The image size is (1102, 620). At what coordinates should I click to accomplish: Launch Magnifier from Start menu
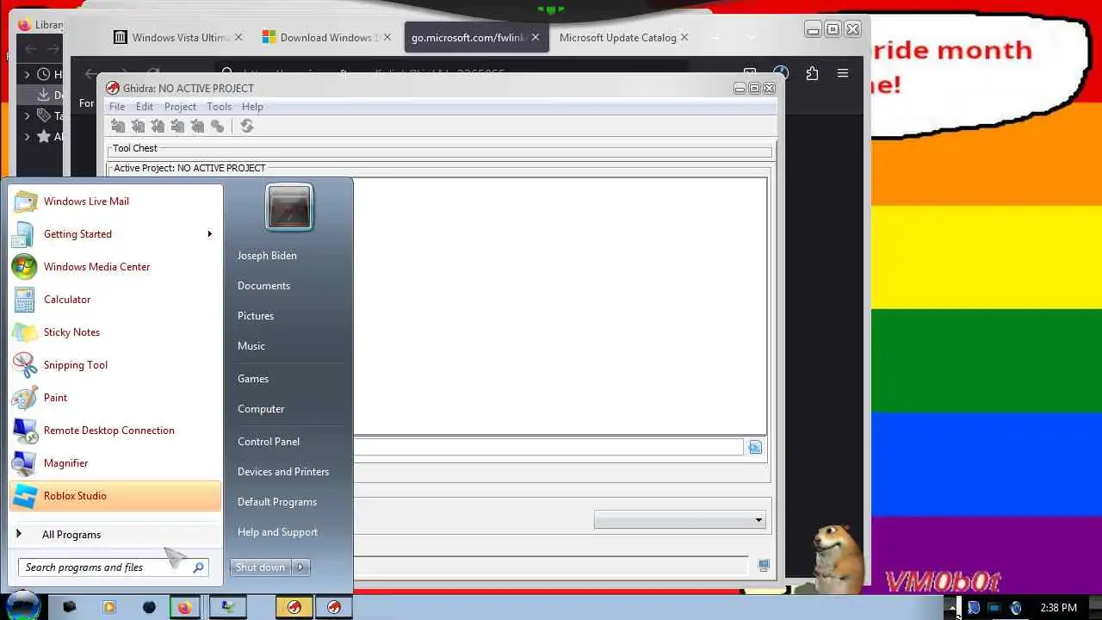point(115,463)
